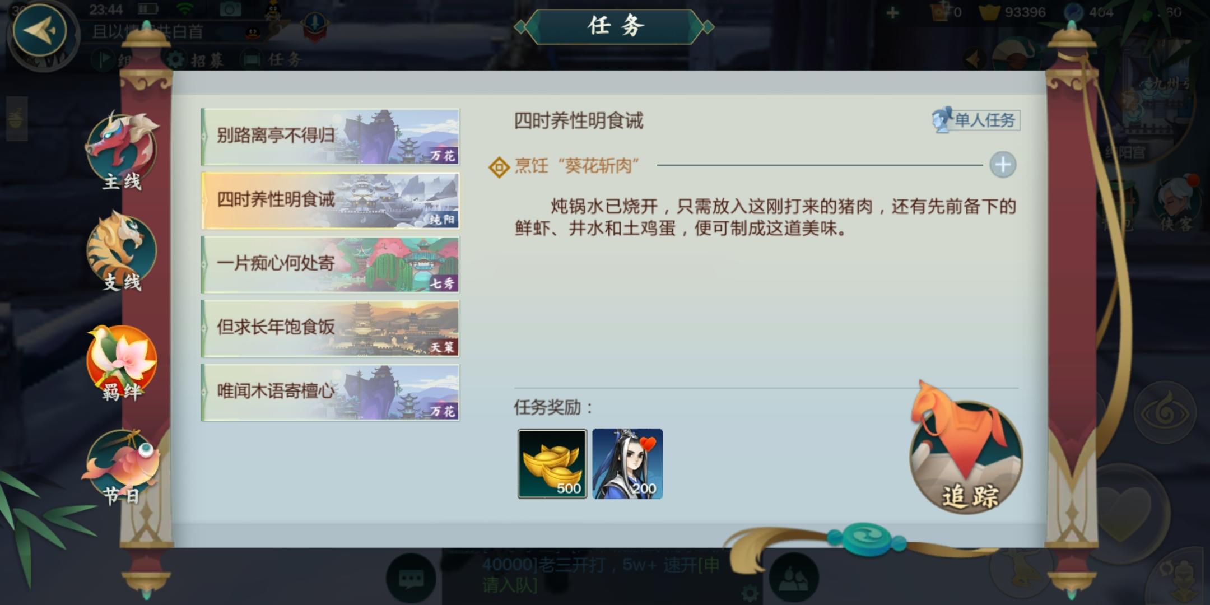This screenshot has height=605, width=1210.
Task: Select quest 四时养性明食诫
Action: [331, 201]
